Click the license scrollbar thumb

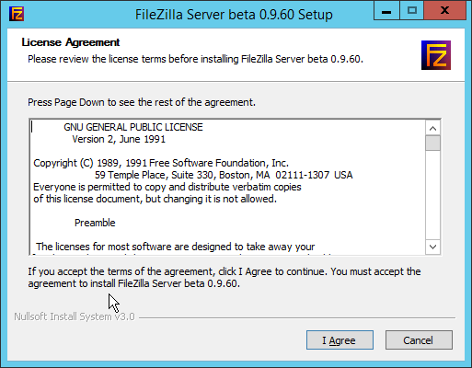[432, 144]
